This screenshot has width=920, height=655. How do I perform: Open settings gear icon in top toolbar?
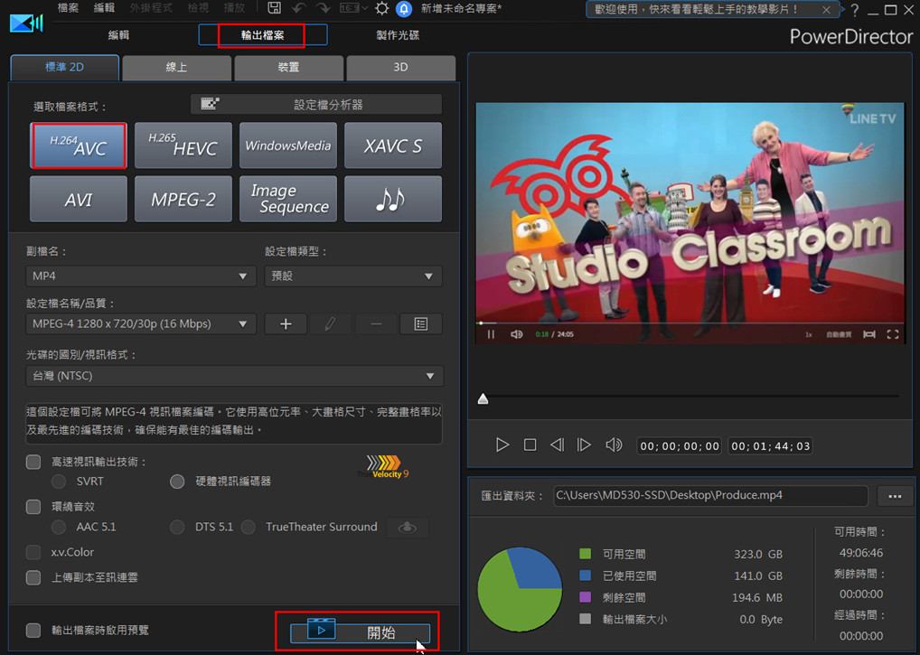tap(382, 9)
